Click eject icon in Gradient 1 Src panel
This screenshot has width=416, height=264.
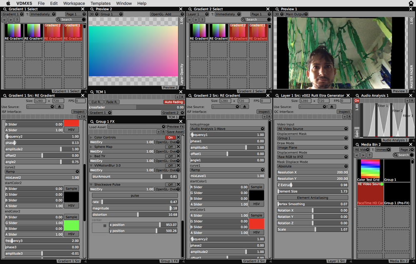tap(59, 106)
